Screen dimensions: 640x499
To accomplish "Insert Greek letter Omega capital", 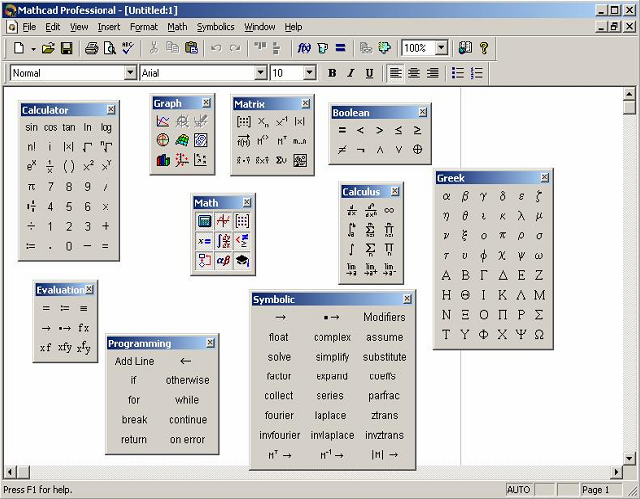I will coord(539,334).
